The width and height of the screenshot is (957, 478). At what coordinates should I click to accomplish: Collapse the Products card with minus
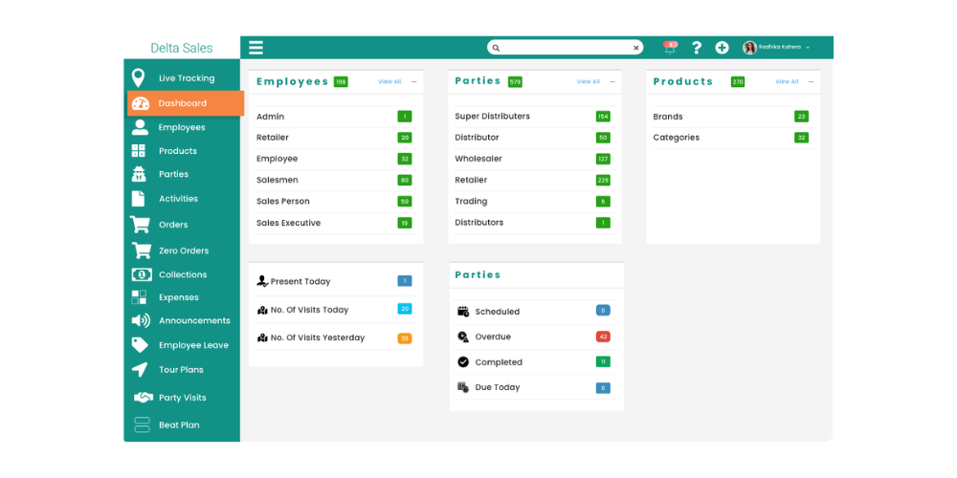tap(812, 81)
